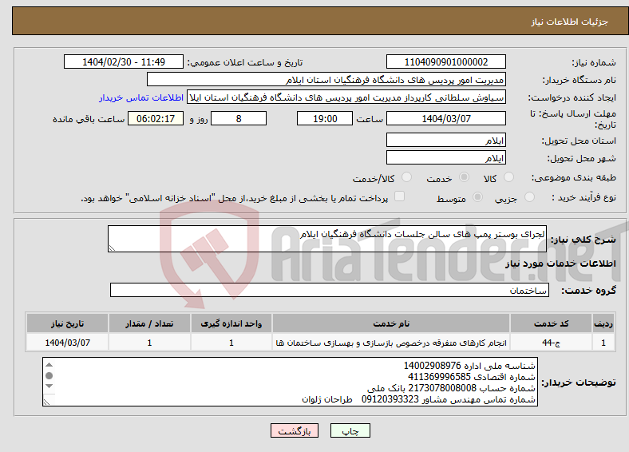Click the شناسه ملی اداره 14002908976 line

pos(469,366)
